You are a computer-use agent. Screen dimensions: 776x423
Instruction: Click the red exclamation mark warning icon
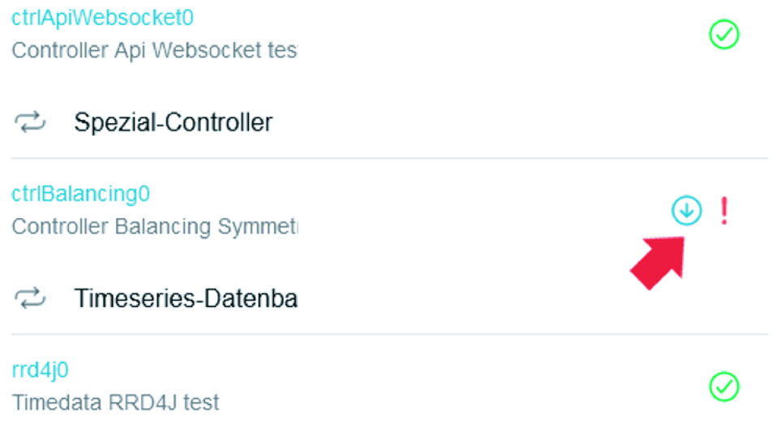[x=724, y=211]
